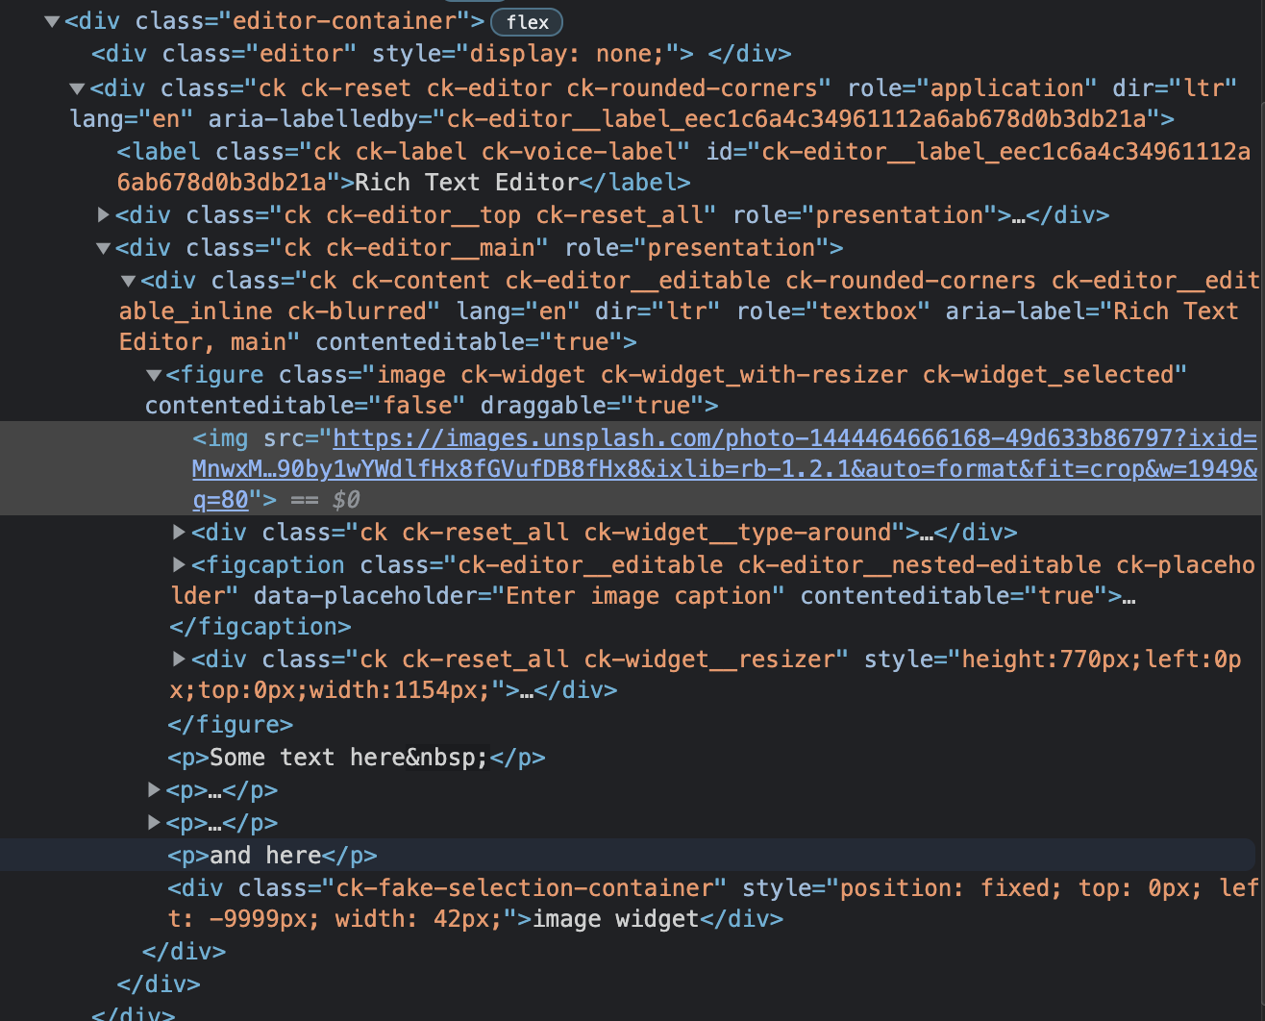
Task: Click the ck-editor__main role="presentation" value
Action: (x=732, y=248)
